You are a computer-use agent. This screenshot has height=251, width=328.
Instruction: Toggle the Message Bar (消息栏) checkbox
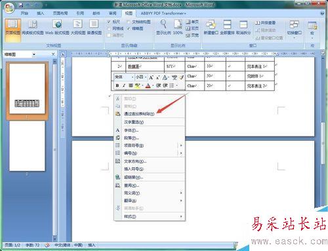click(109, 35)
